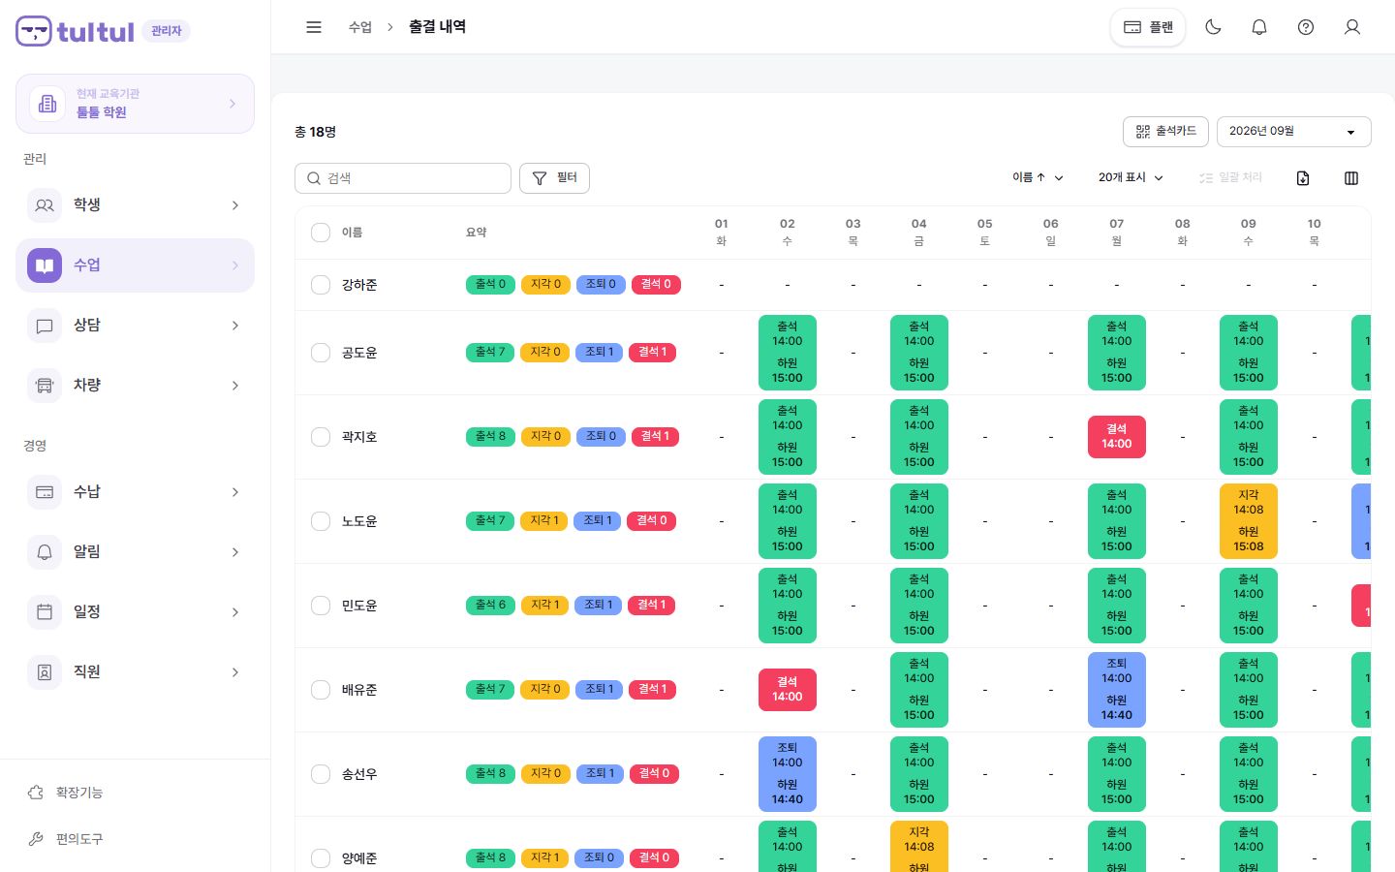This screenshot has width=1395, height=872.
Task: Click 노도윤's yellow 지각 14:08 cell on 09
Action: pyautogui.click(x=1248, y=521)
